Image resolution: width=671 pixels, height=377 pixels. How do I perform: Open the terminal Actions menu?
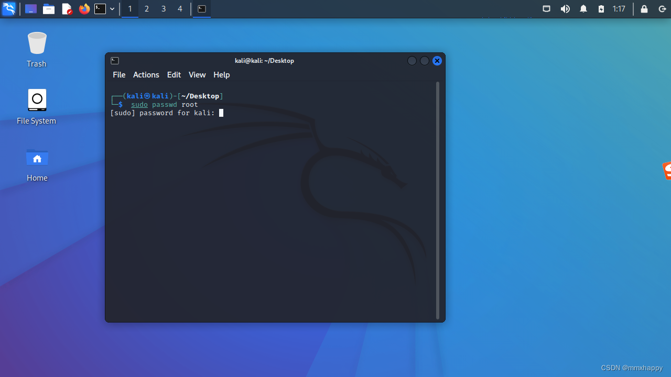pos(146,75)
